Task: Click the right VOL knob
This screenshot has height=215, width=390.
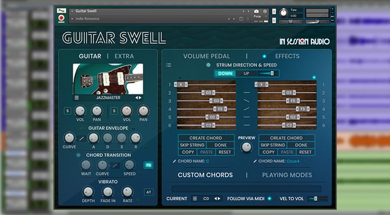Action: pos(127,111)
